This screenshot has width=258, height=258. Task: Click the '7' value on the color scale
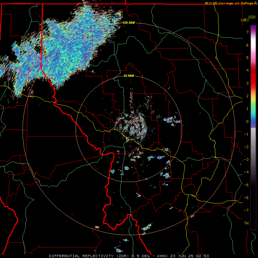point(247,32)
